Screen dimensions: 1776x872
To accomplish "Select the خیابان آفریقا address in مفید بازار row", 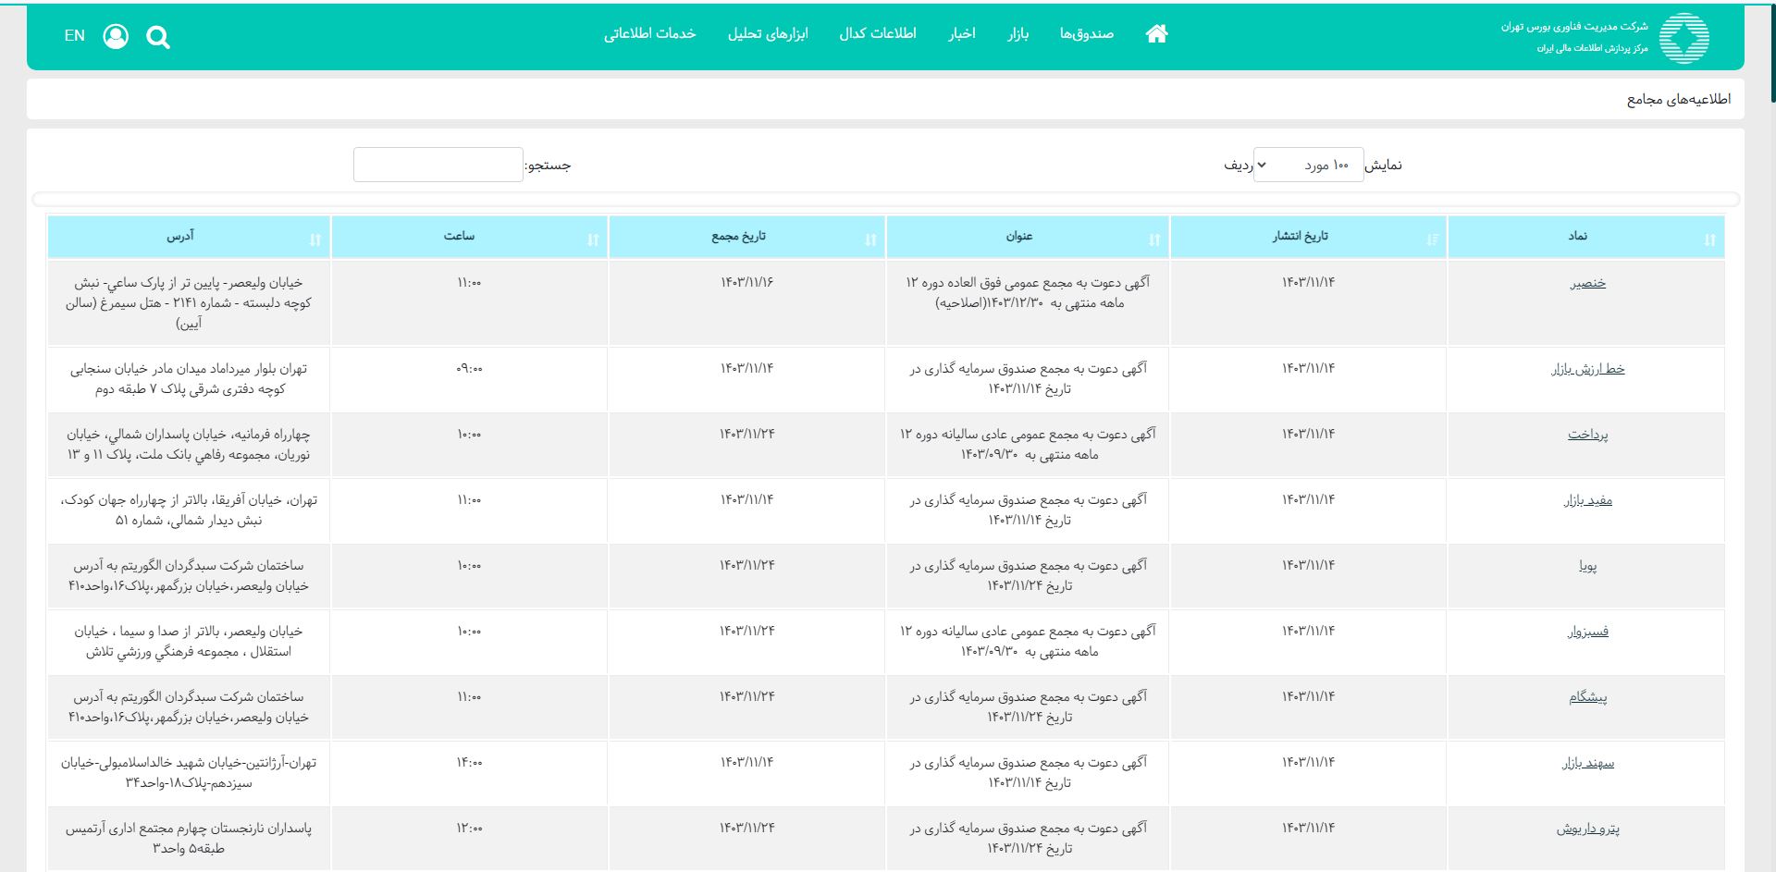I will coord(189,510).
